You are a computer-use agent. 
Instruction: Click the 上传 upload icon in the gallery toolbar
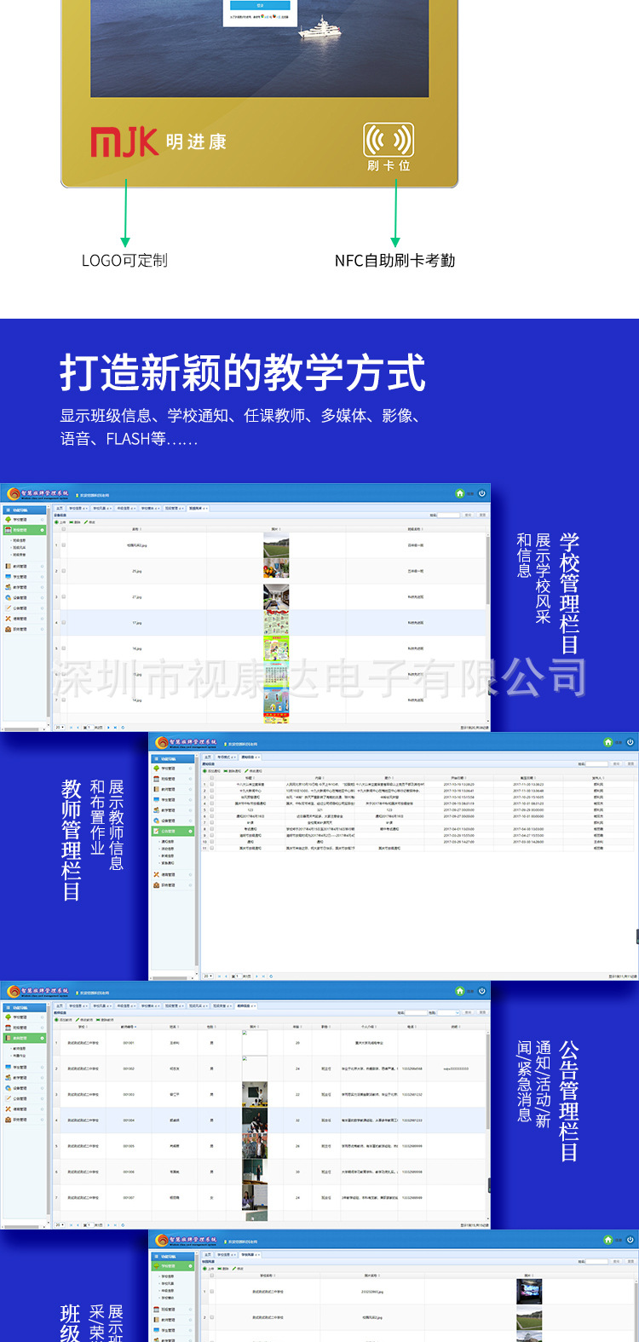coord(56,522)
